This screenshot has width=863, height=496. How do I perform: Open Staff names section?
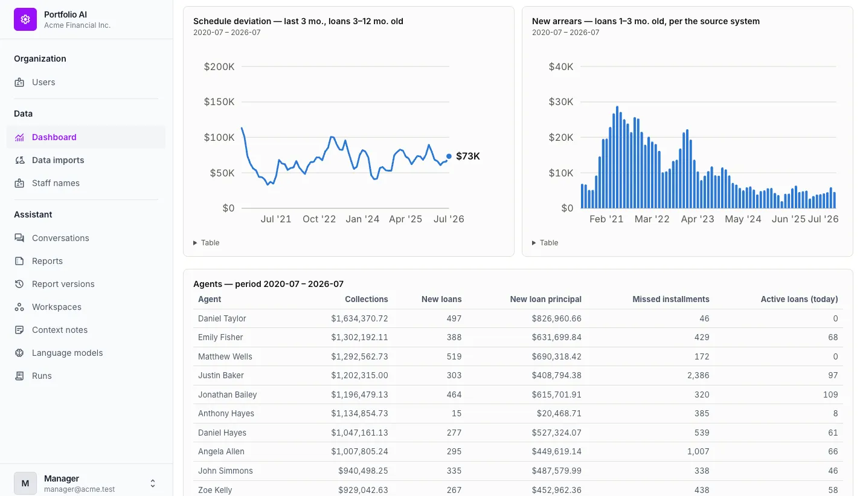tap(86, 183)
